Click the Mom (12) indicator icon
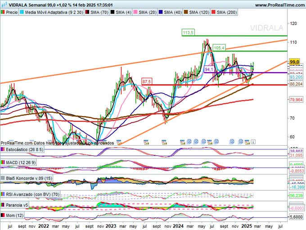Screen dimensions: 306x230 click(x=3, y=216)
